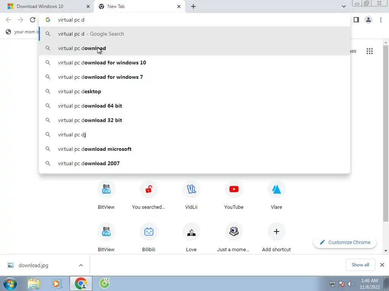Choose 'virtual pc download for windows 10'
This screenshot has width=389, height=291.
point(194,63)
